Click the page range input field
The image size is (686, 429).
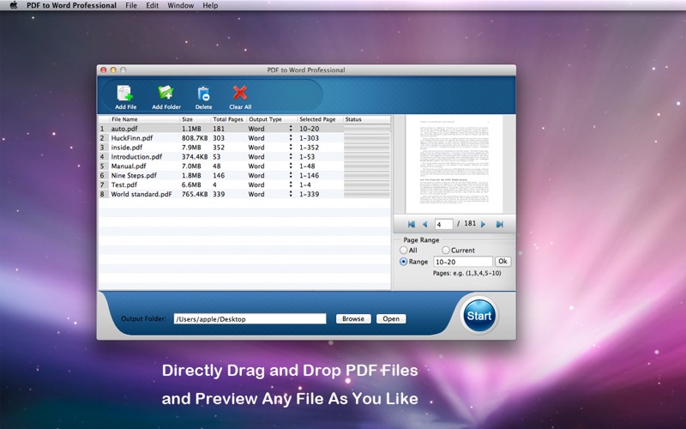click(463, 262)
